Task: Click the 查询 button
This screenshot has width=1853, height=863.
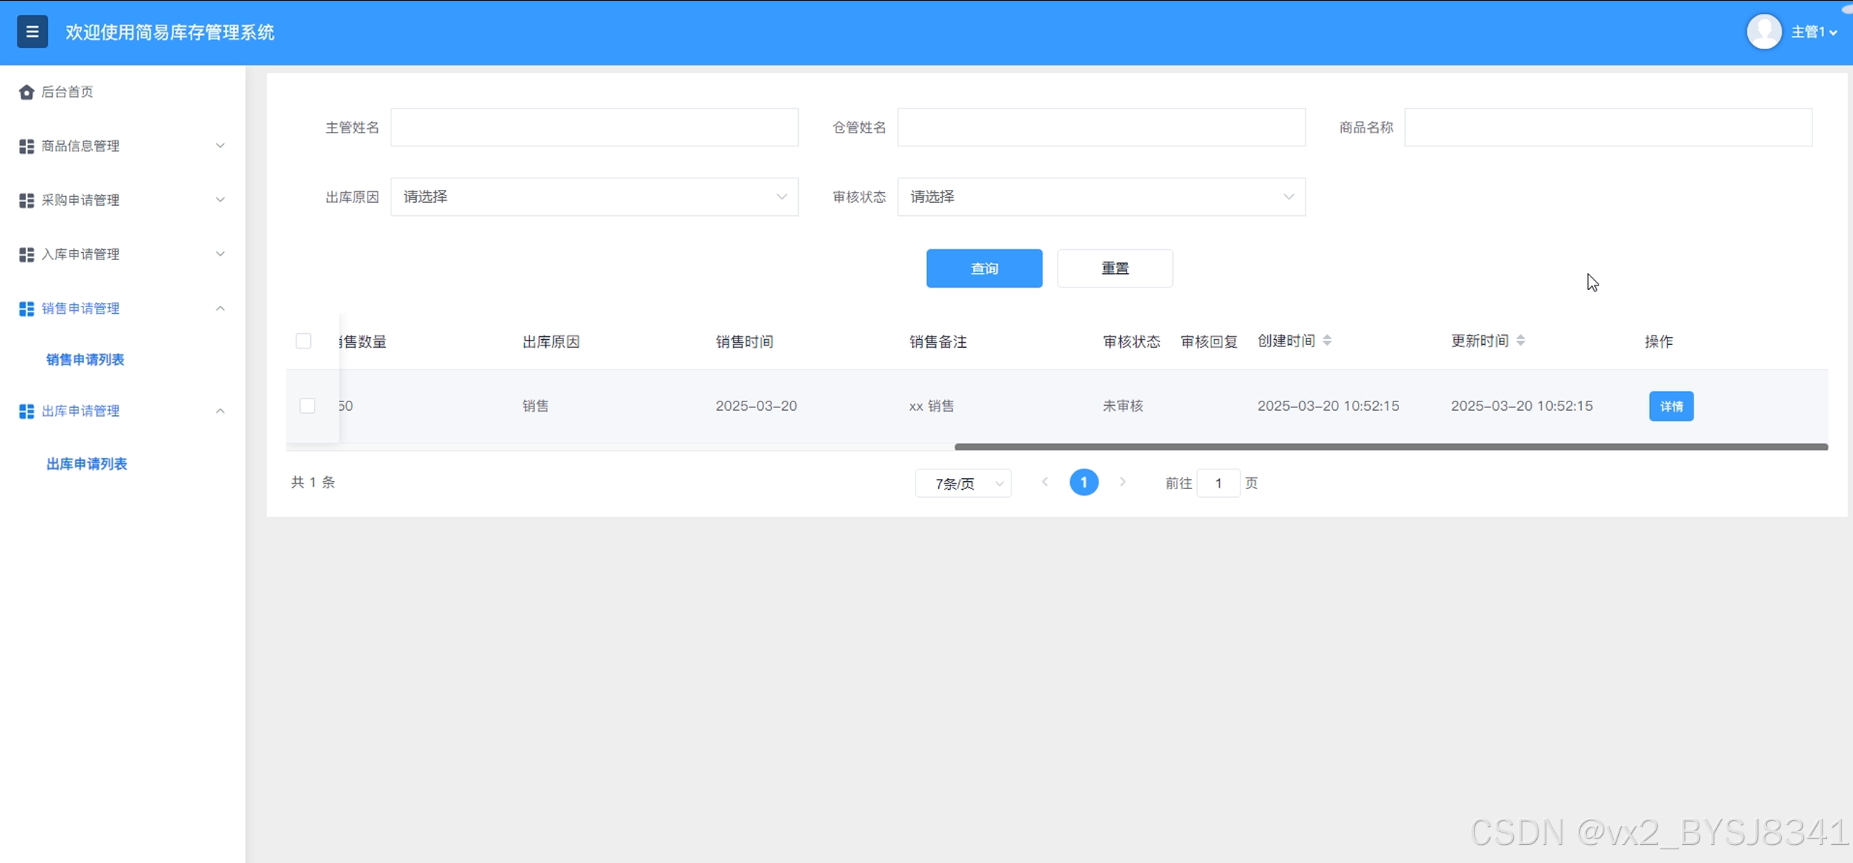Action: [984, 269]
